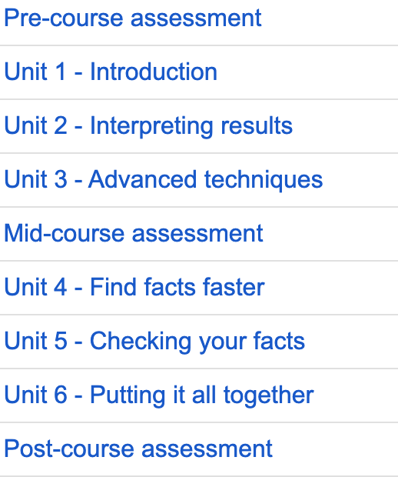
Task: Click the "Unit 4" label
Action: [x=35, y=287]
